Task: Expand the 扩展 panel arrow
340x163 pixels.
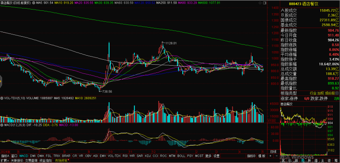Action: [x=5, y=161]
